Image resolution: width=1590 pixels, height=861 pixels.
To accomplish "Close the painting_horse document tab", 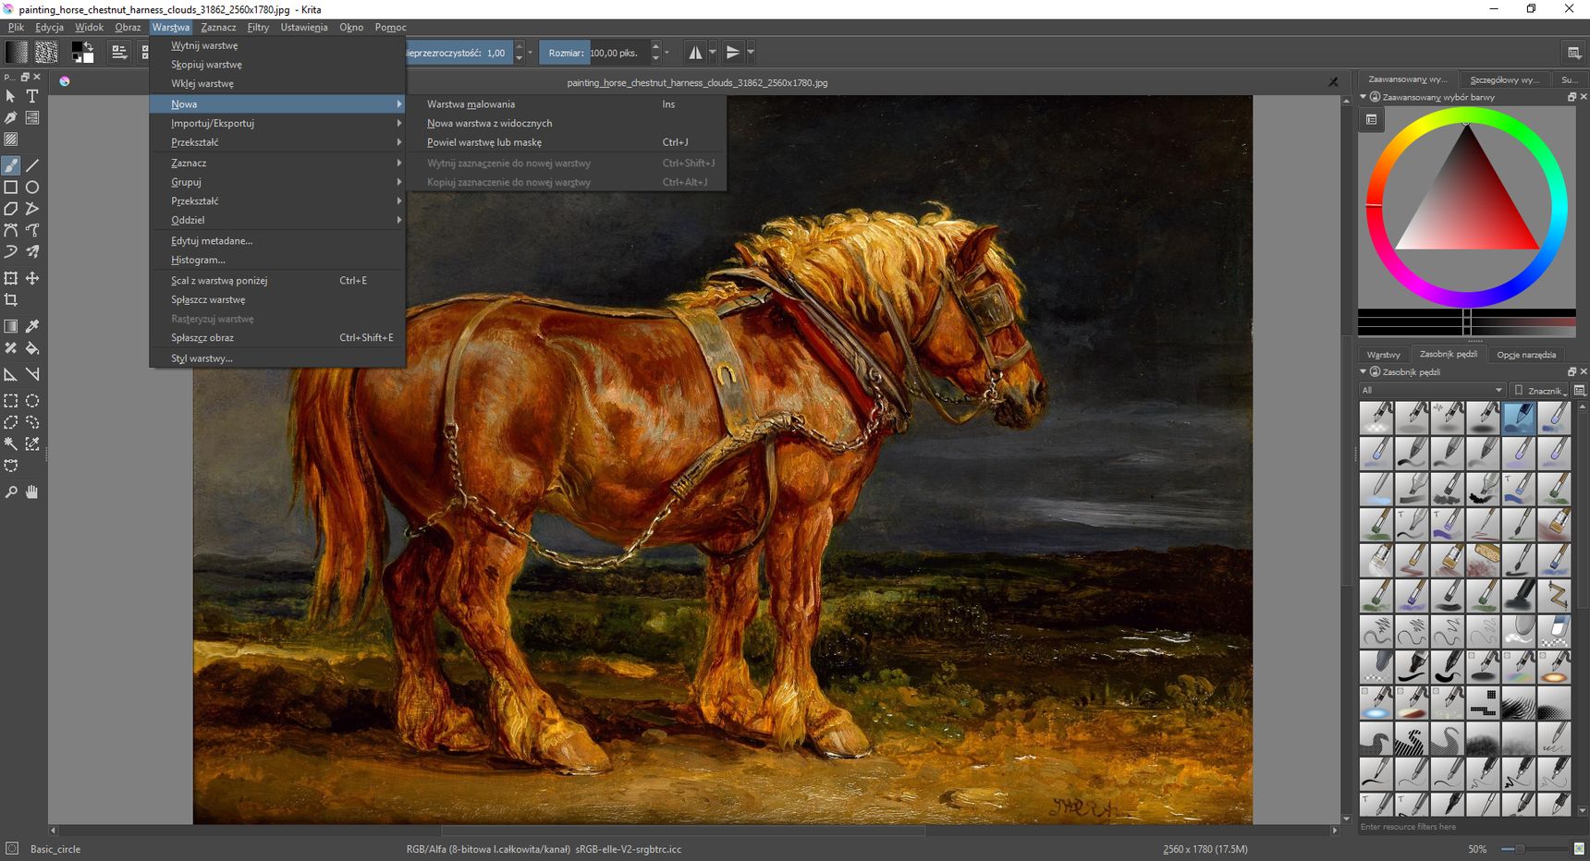I will pos(1333,82).
